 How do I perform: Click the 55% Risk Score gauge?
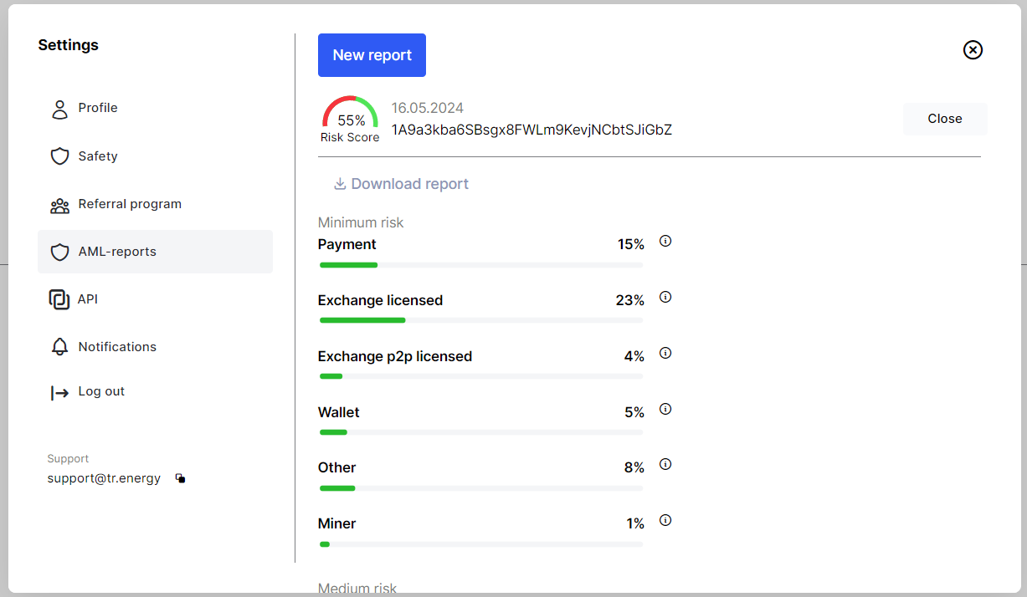(x=350, y=118)
